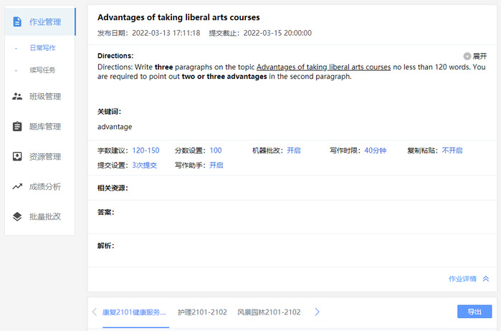Switch to the 风景园林2101-2102 class tab
The height and width of the screenshot is (331, 501).
tap(268, 312)
